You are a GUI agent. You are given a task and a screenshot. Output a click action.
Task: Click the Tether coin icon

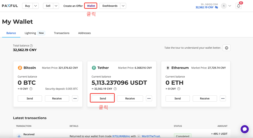pos(94,68)
